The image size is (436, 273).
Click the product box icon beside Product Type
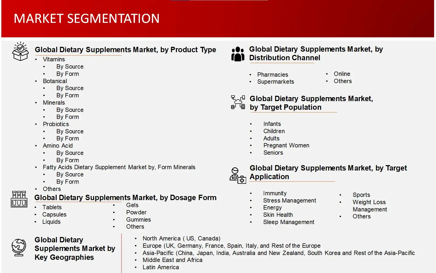[x=20, y=51]
